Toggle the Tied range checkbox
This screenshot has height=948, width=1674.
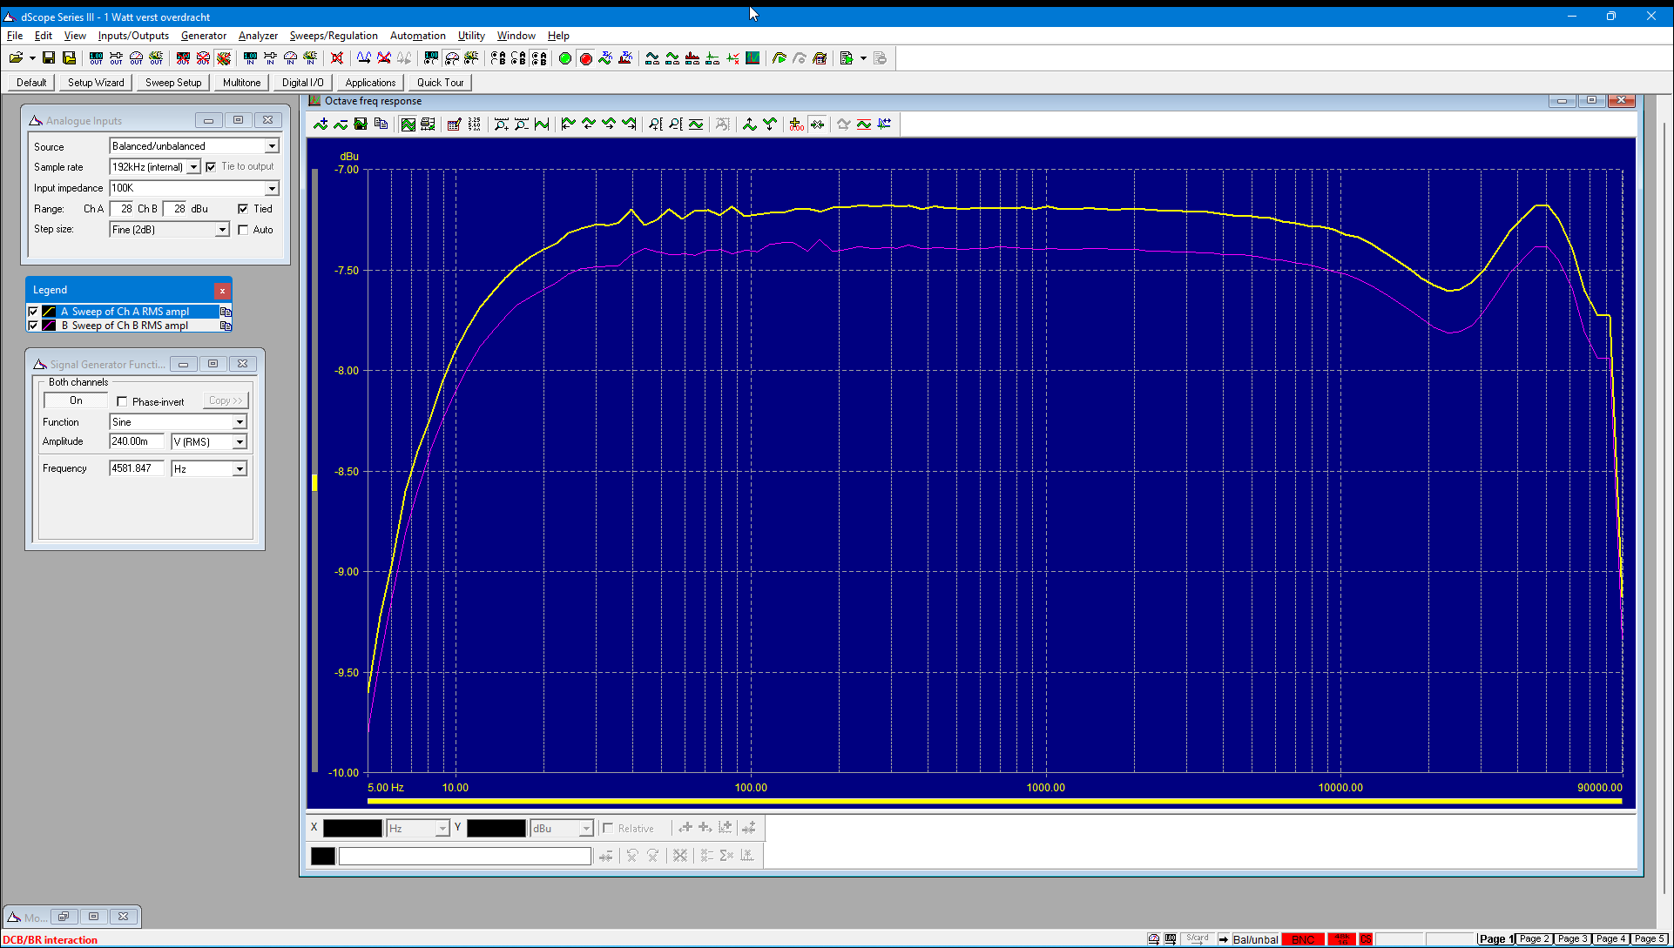pyautogui.click(x=243, y=209)
